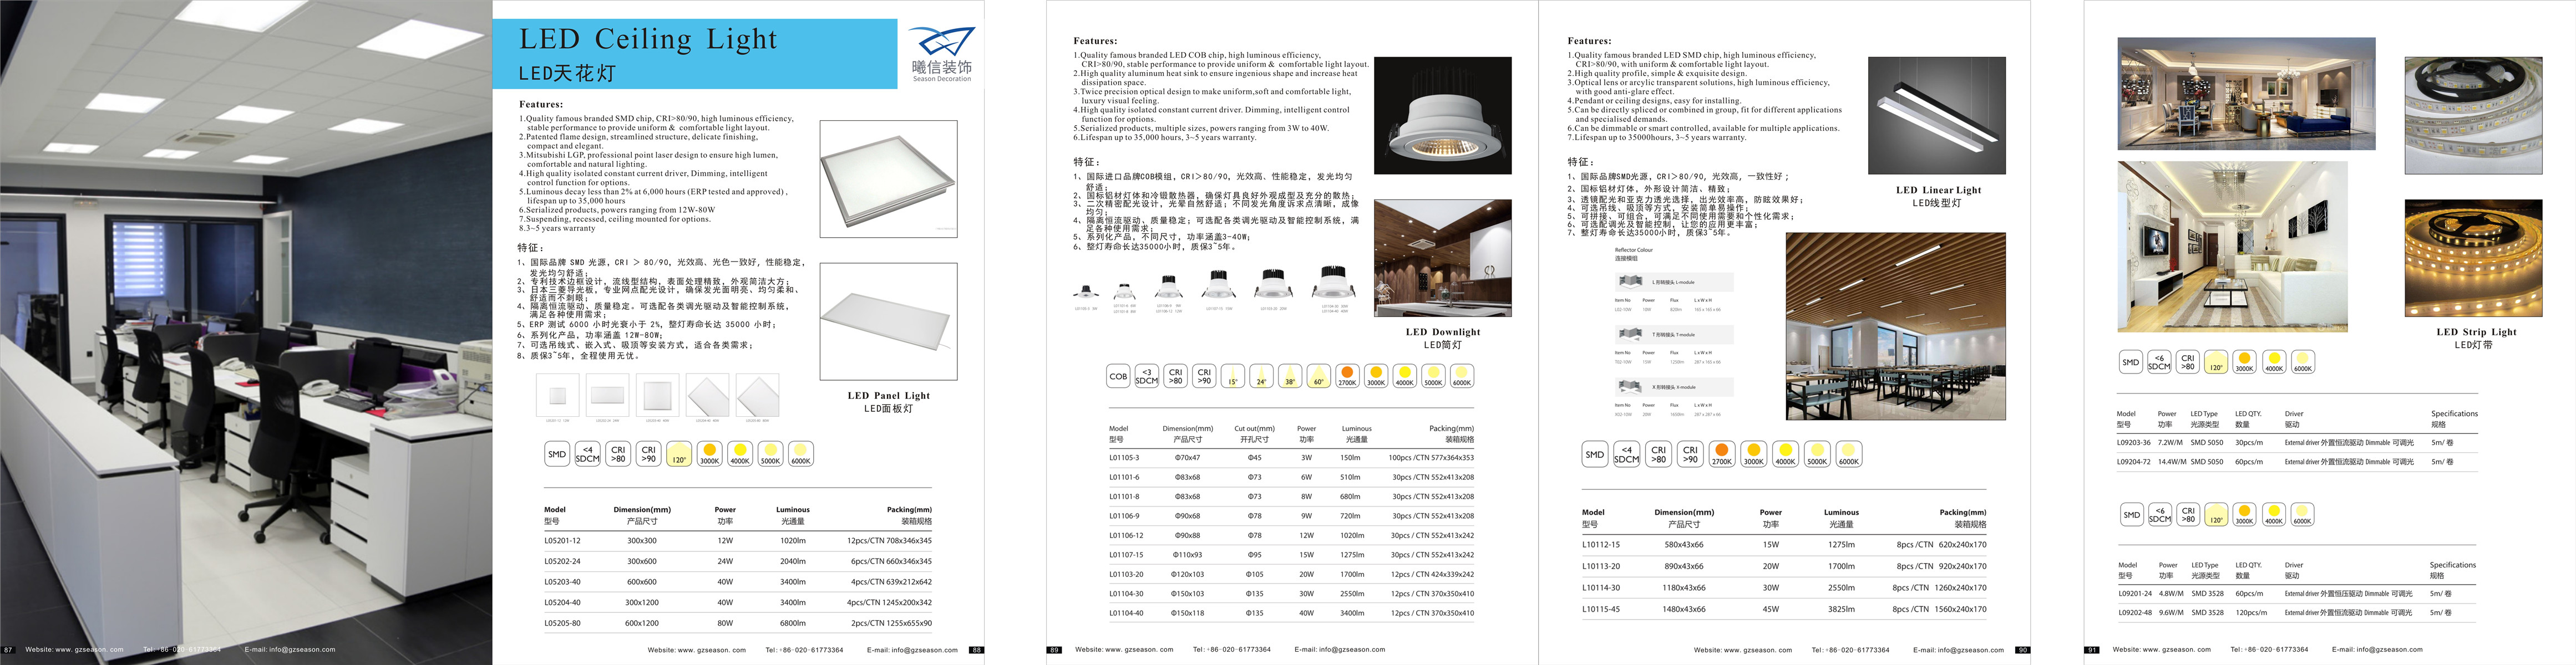The width and height of the screenshot is (2576, 665).
Task: Click model L05201-12 in panel table
Action: pos(562,540)
